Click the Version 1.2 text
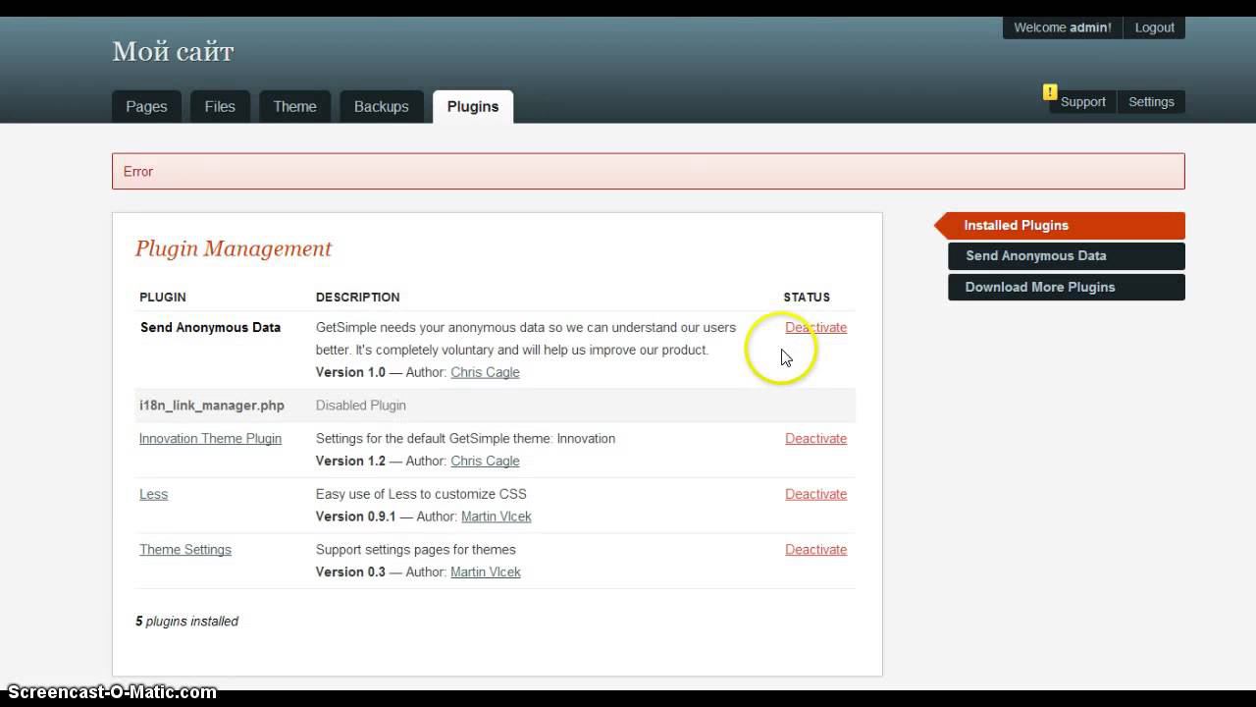 tap(350, 461)
